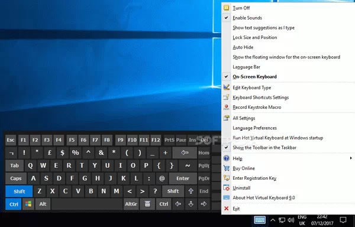Choose Buy Online menu entry
The height and width of the screenshot is (227, 355).
pos(288,168)
